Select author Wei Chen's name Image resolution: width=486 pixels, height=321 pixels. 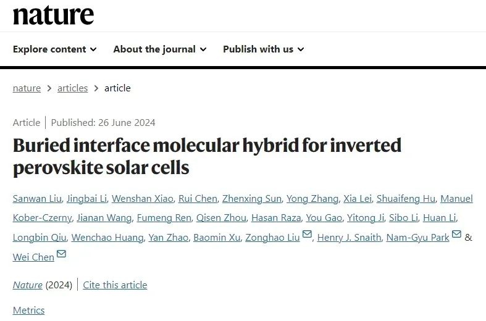coord(33,257)
